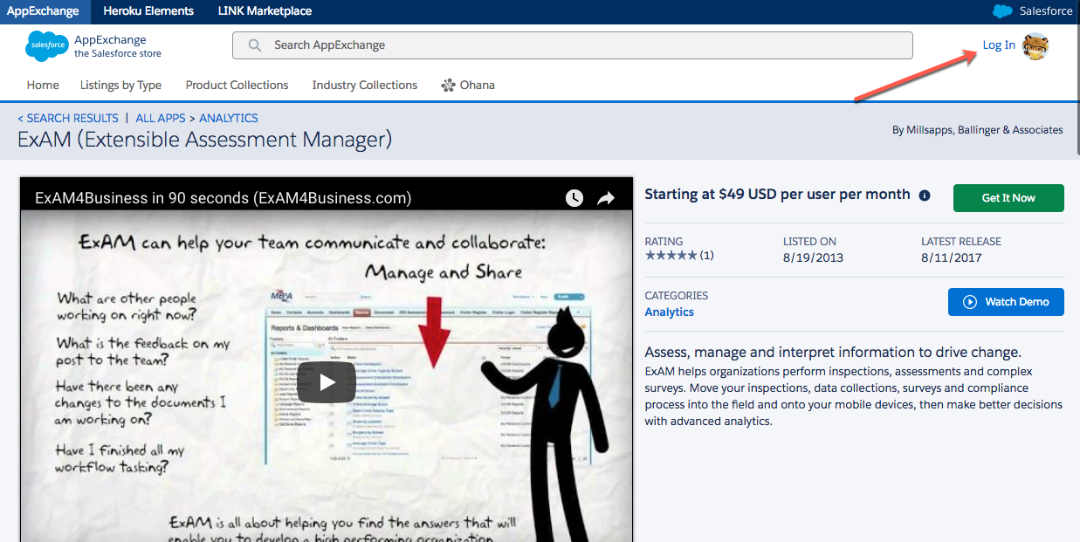
Task: Switch to the Heroku Elements tab
Action: [x=148, y=11]
